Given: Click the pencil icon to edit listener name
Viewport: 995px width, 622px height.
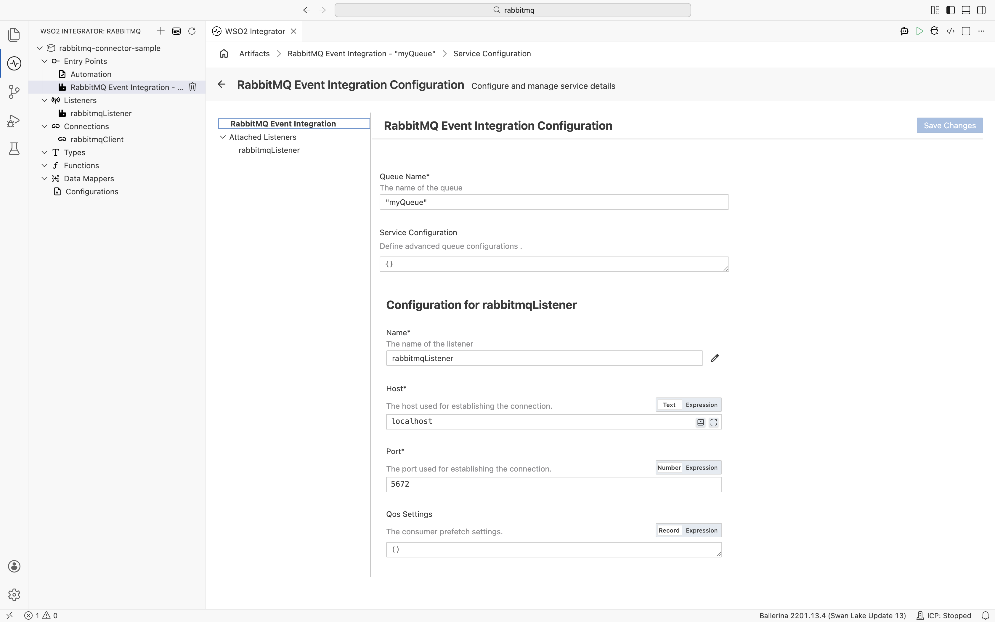Looking at the screenshot, I should pyautogui.click(x=715, y=358).
